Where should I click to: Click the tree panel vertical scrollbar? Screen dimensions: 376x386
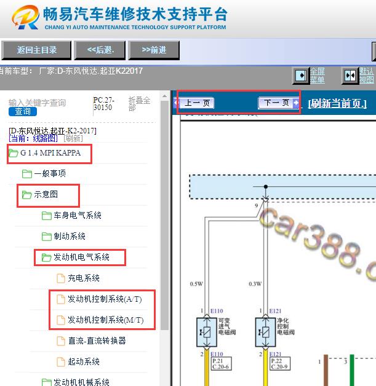pyautogui.click(x=164, y=215)
